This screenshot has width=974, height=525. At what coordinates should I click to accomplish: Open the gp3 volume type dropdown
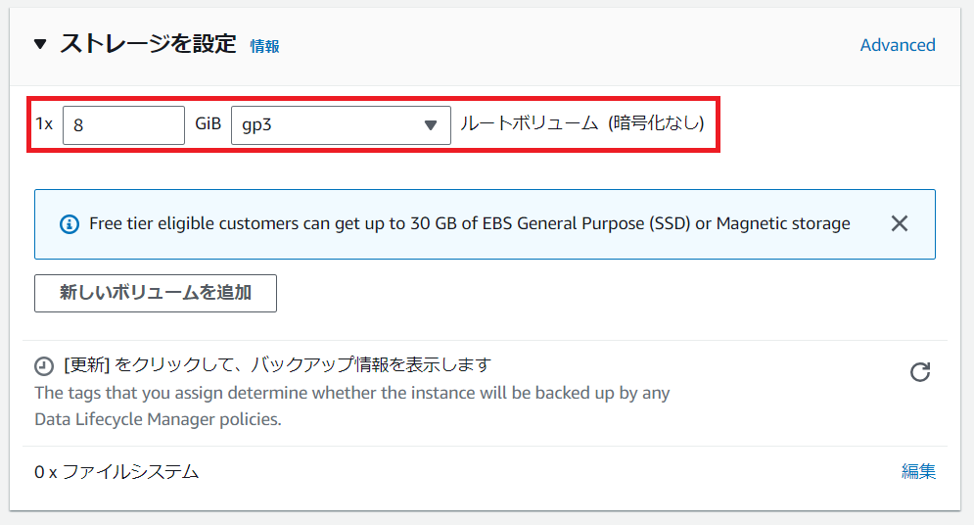341,125
